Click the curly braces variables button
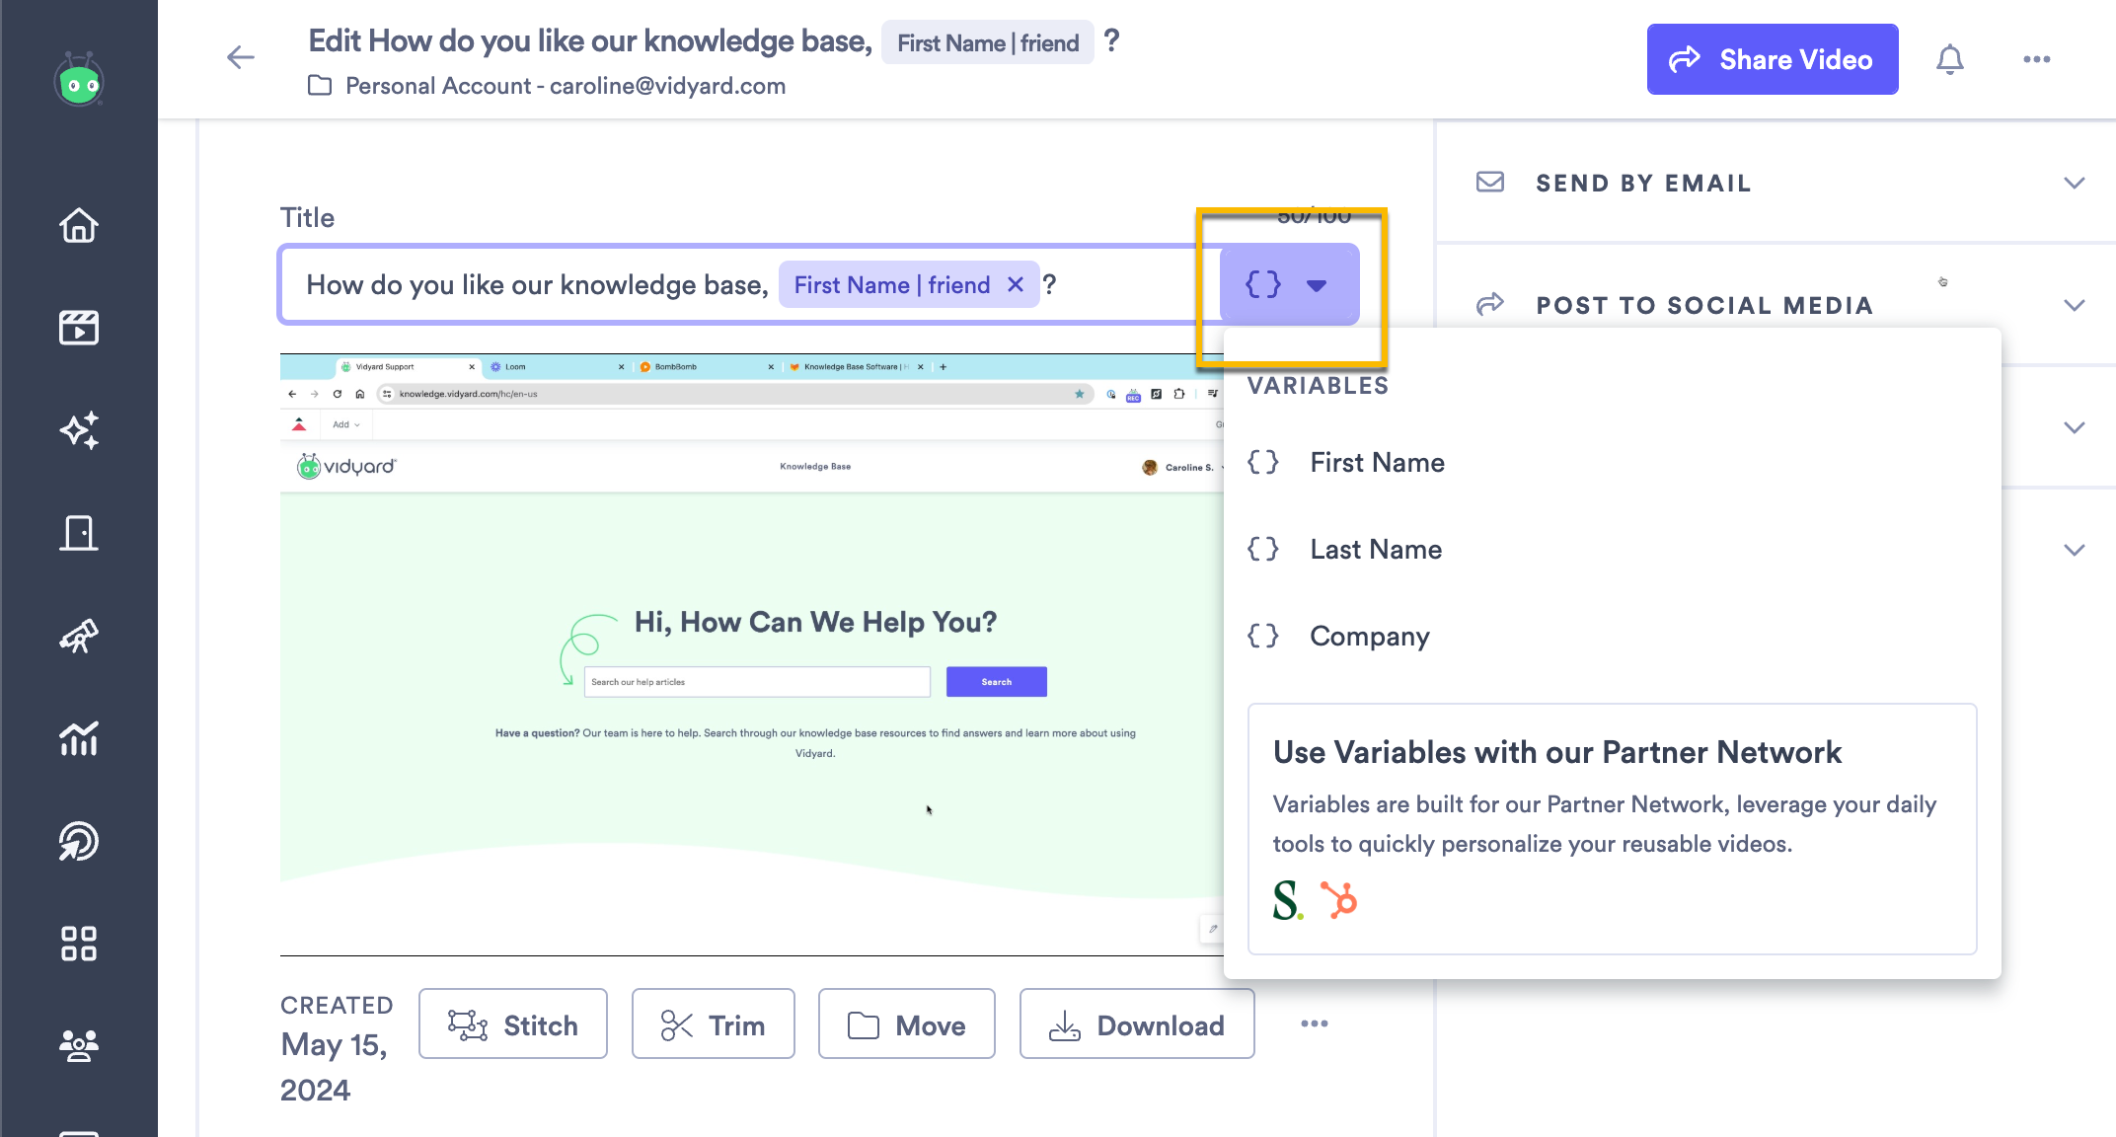Screen dimensions: 2116x1137 point(1289,284)
